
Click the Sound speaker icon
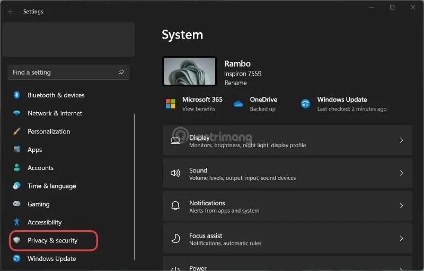pyautogui.click(x=175, y=173)
